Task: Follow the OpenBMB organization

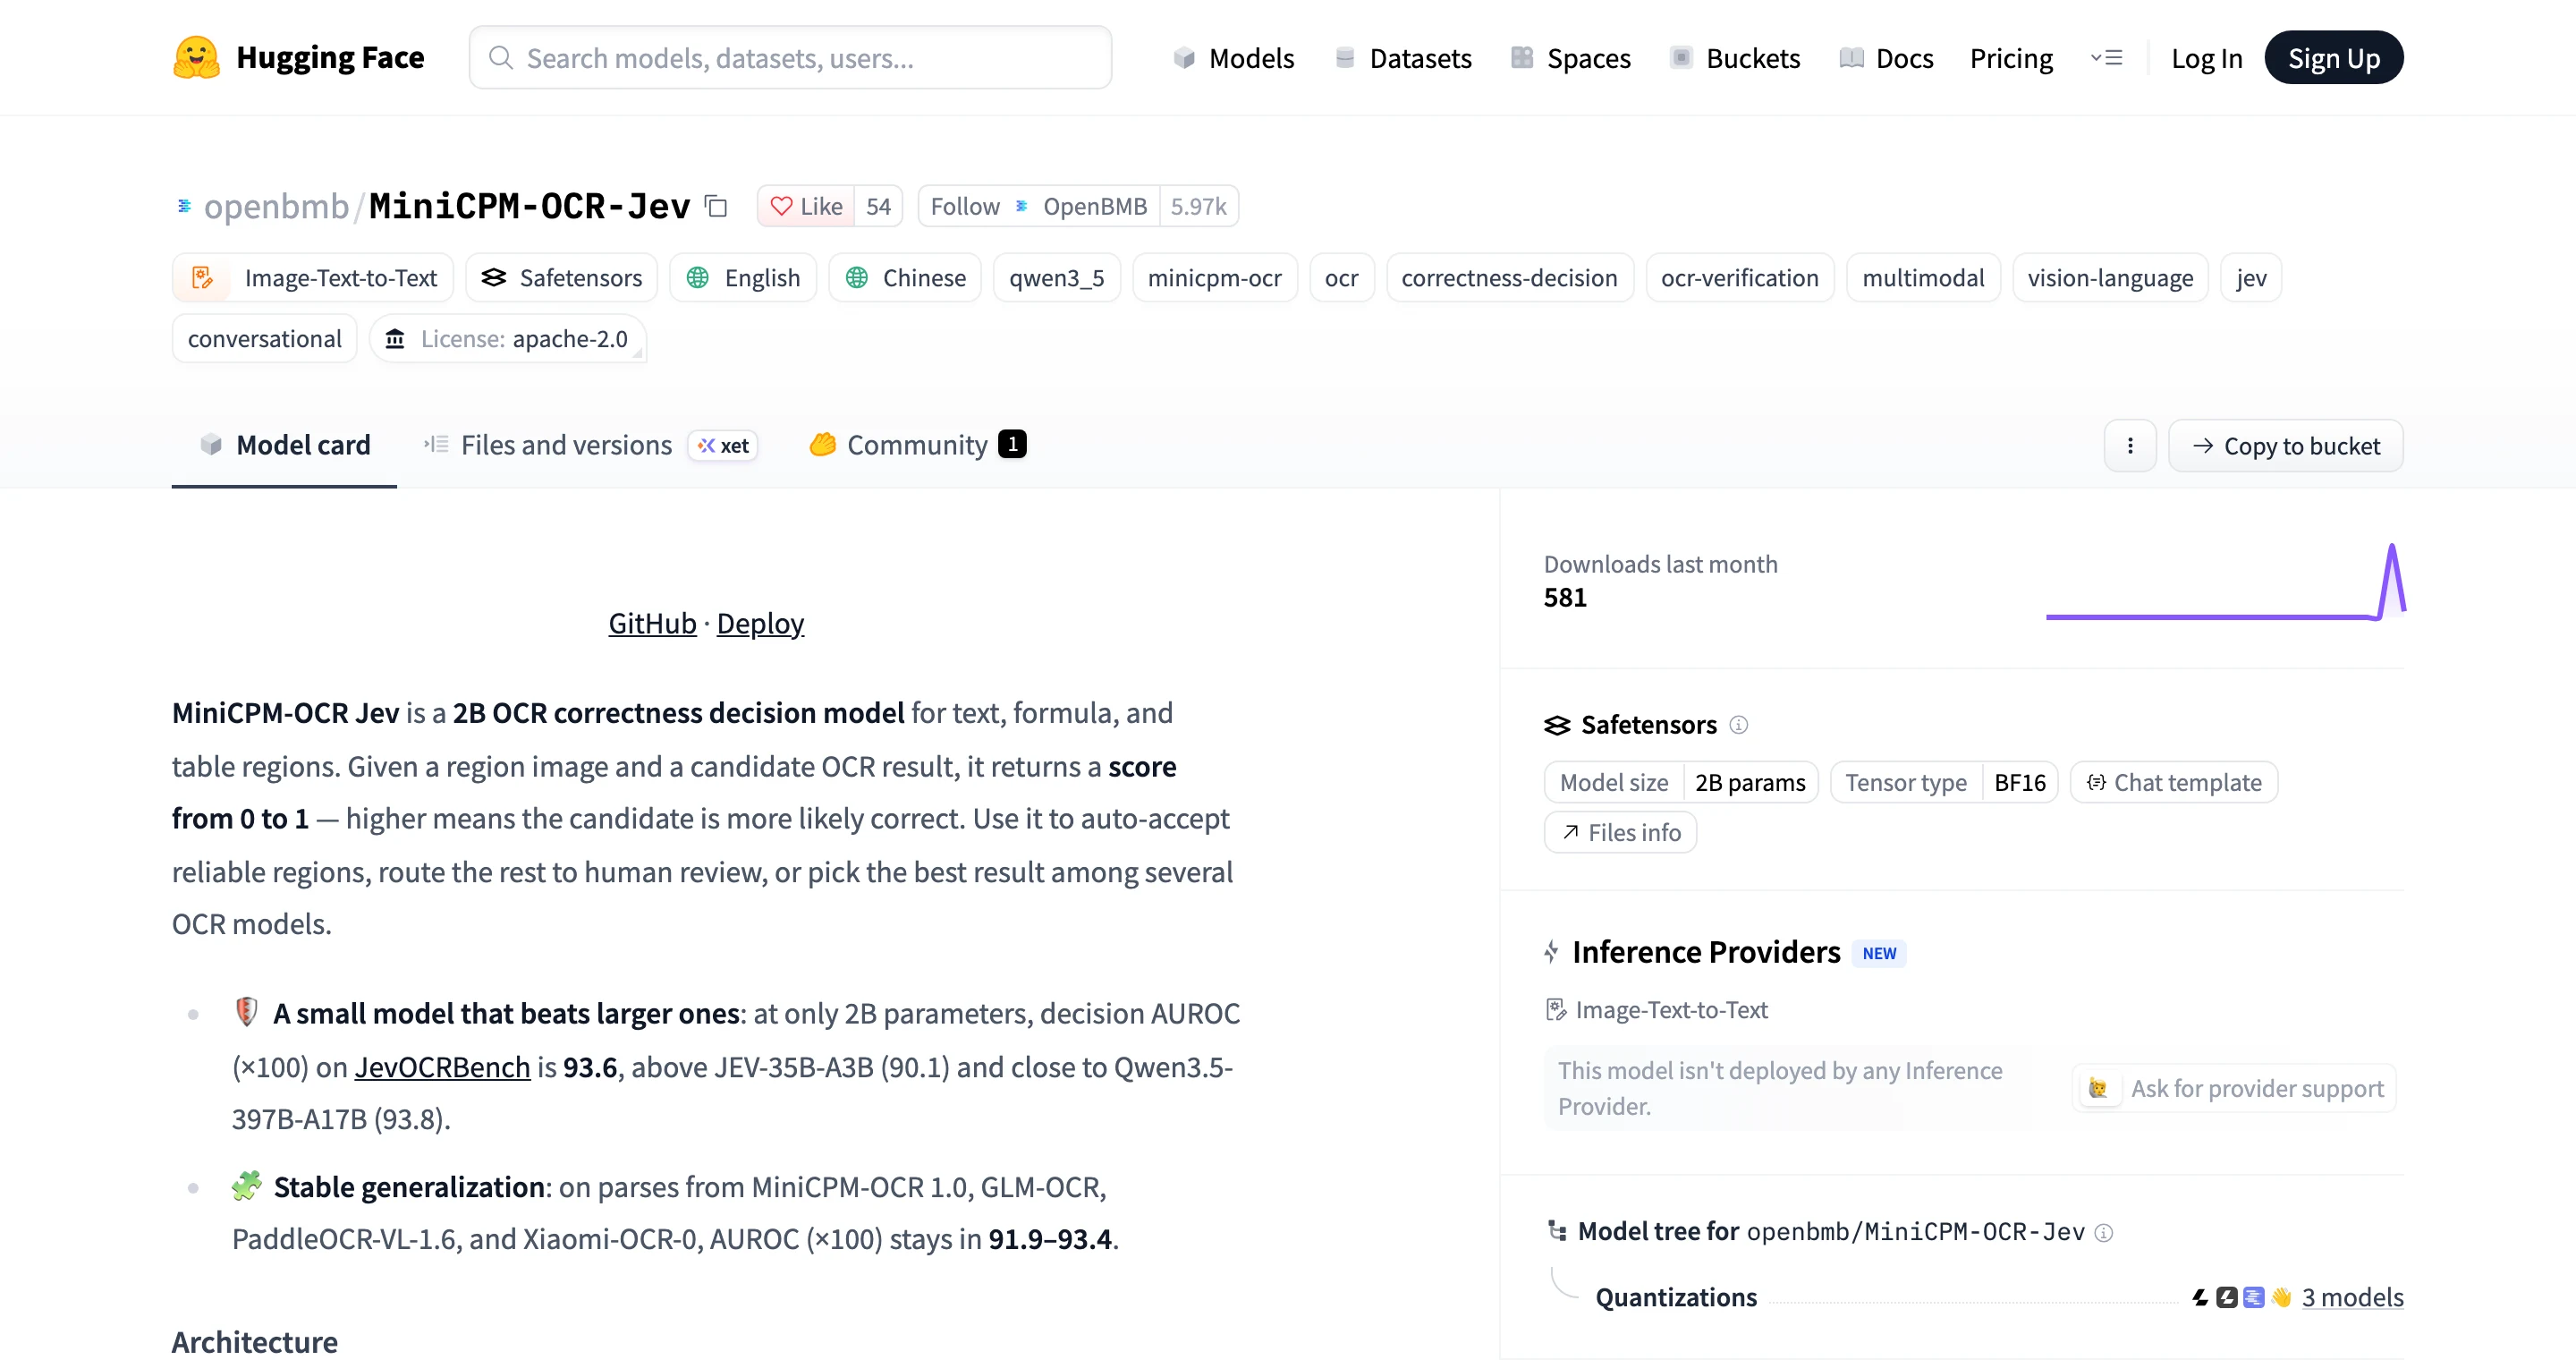Action: (1039, 206)
